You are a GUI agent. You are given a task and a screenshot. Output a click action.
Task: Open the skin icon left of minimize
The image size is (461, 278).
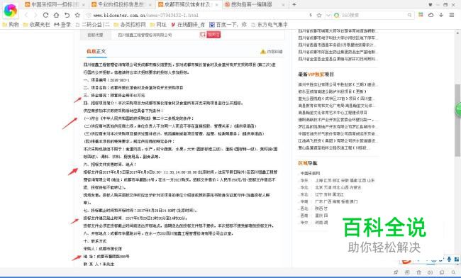(431, 5)
